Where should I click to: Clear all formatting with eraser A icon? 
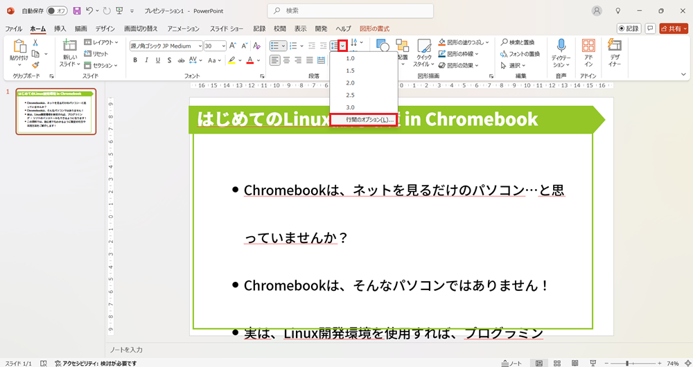pyautogui.click(x=257, y=46)
